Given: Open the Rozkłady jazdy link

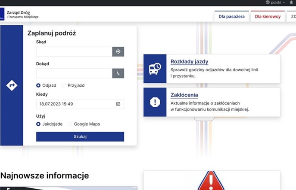Looking at the screenshot, I should point(189,62).
